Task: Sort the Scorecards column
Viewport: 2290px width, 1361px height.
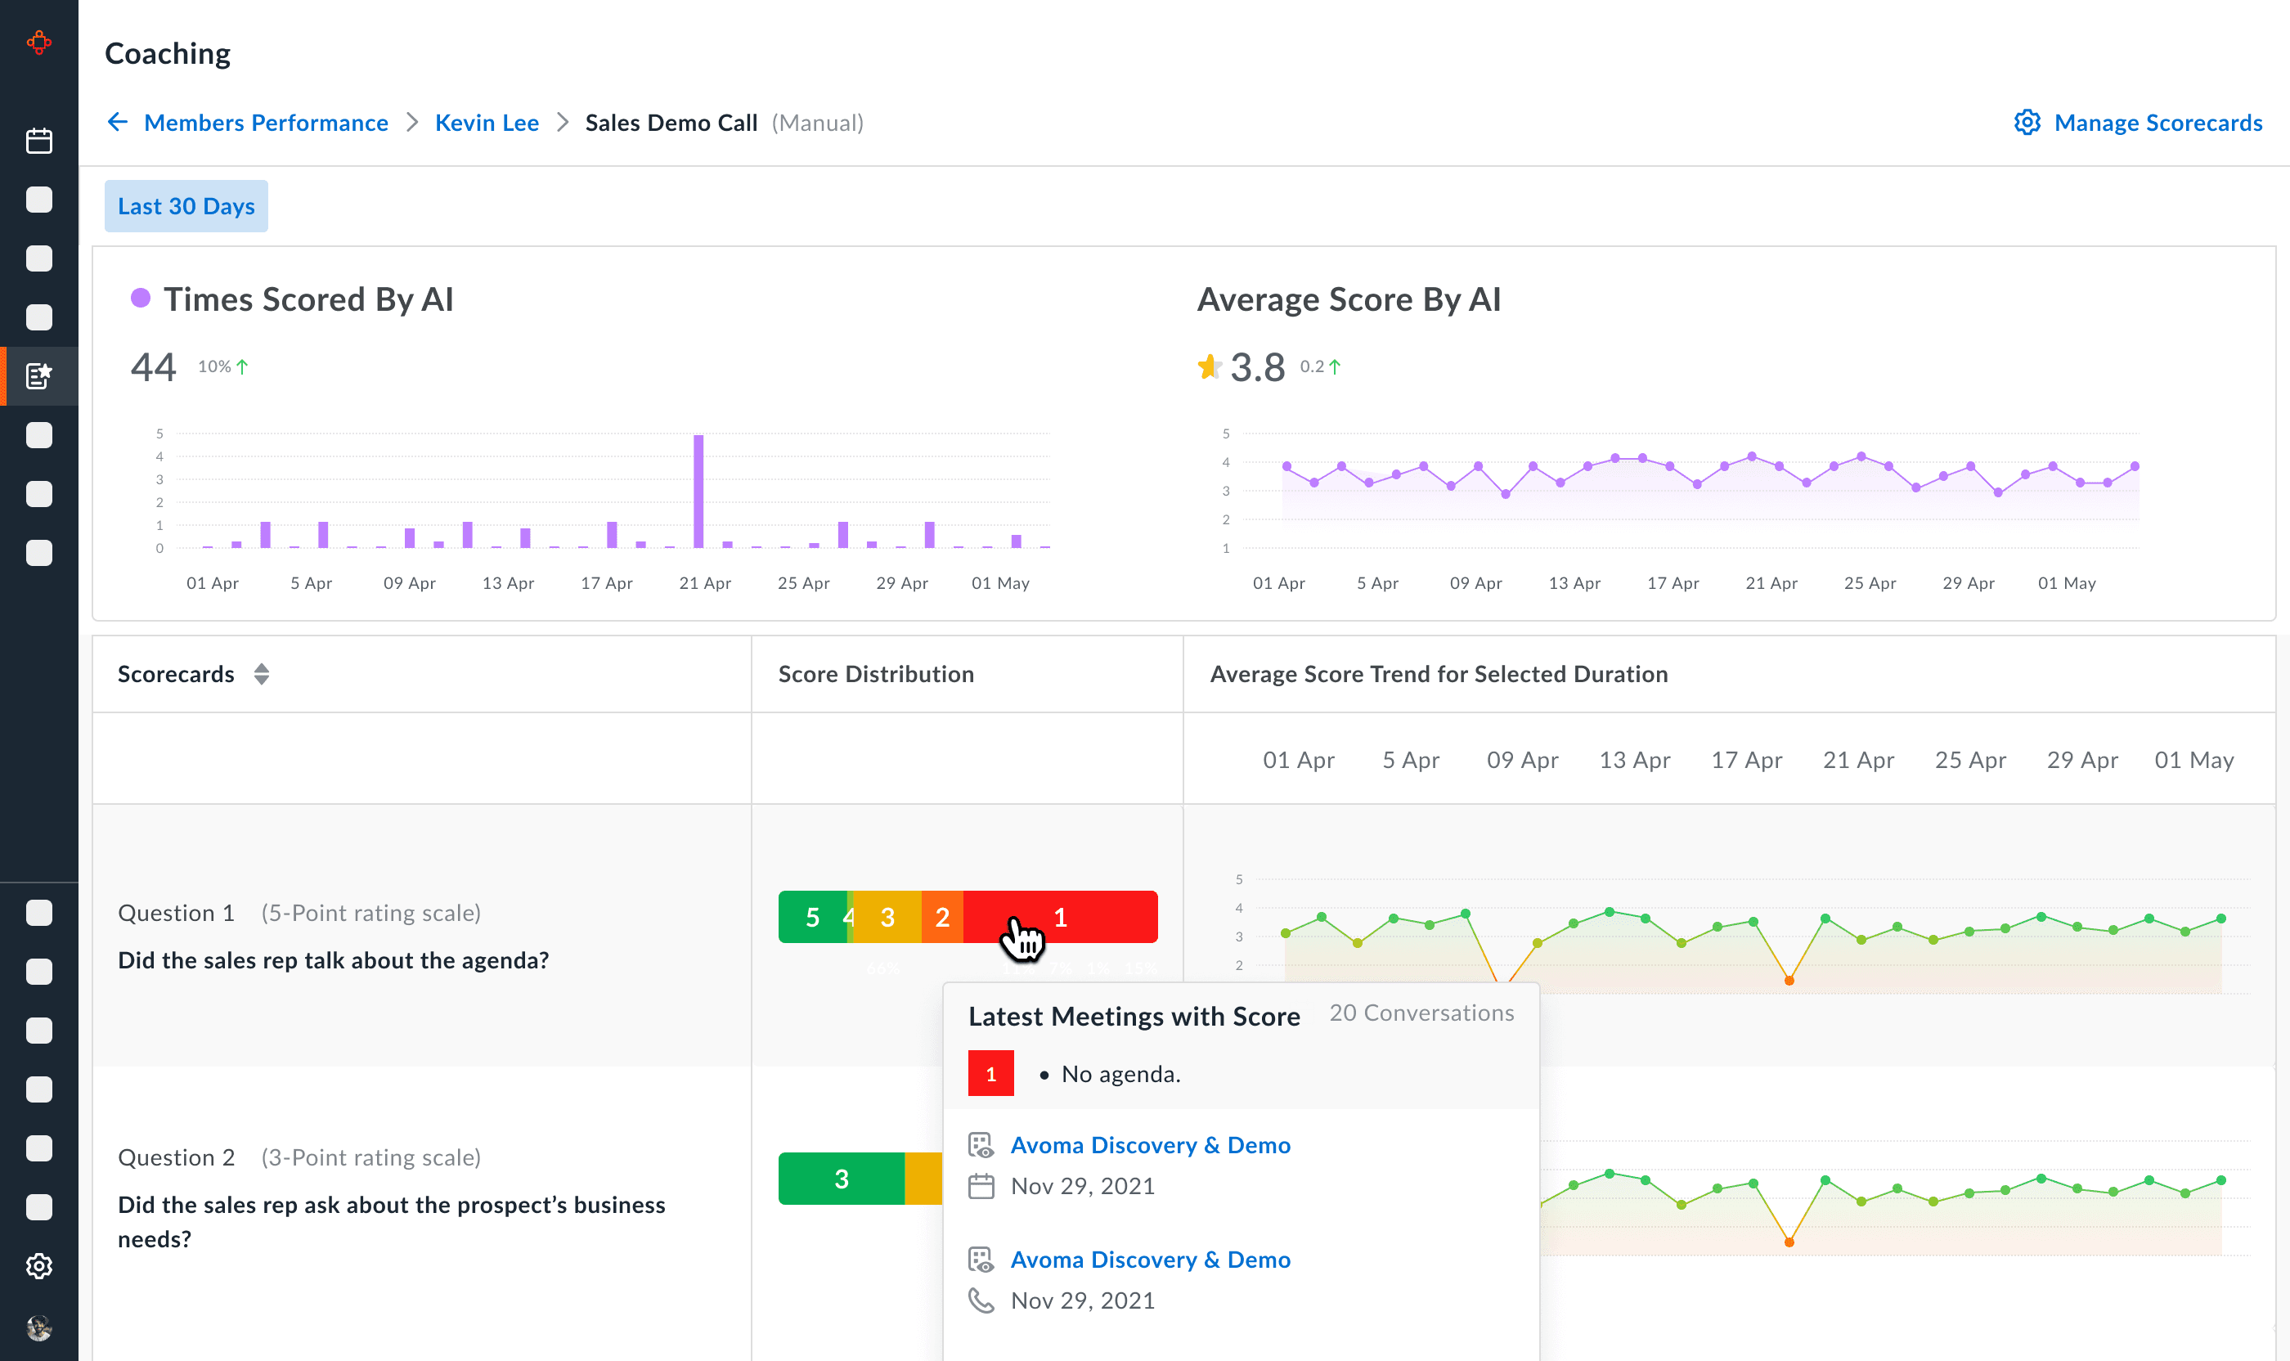Action: pyautogui.click(x=262, y=674)
